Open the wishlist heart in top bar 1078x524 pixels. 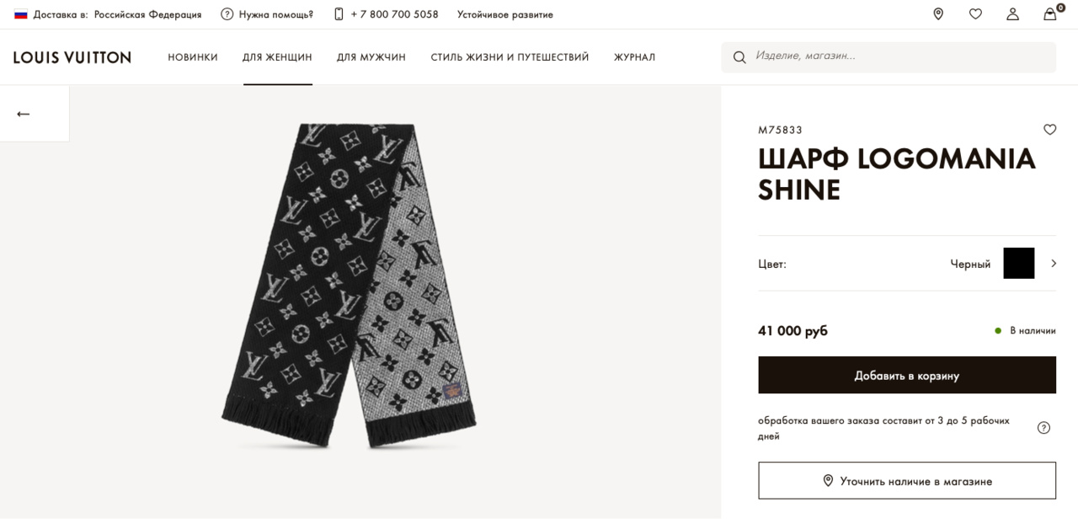tap(975, 13)
